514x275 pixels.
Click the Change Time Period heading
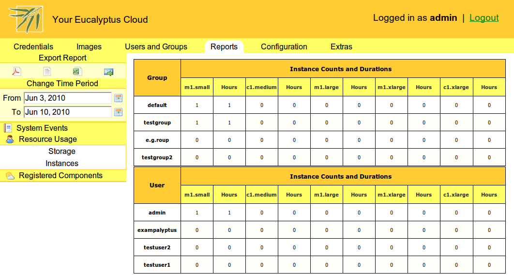(x=62, y=84)
